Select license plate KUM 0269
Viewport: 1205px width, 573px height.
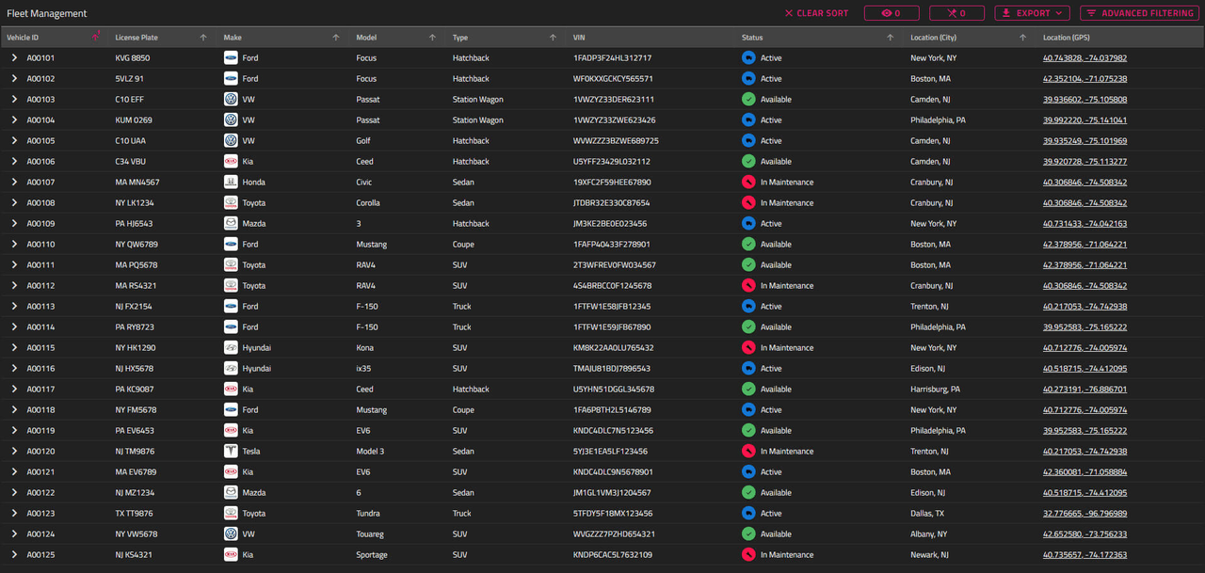tap(134, 119)
